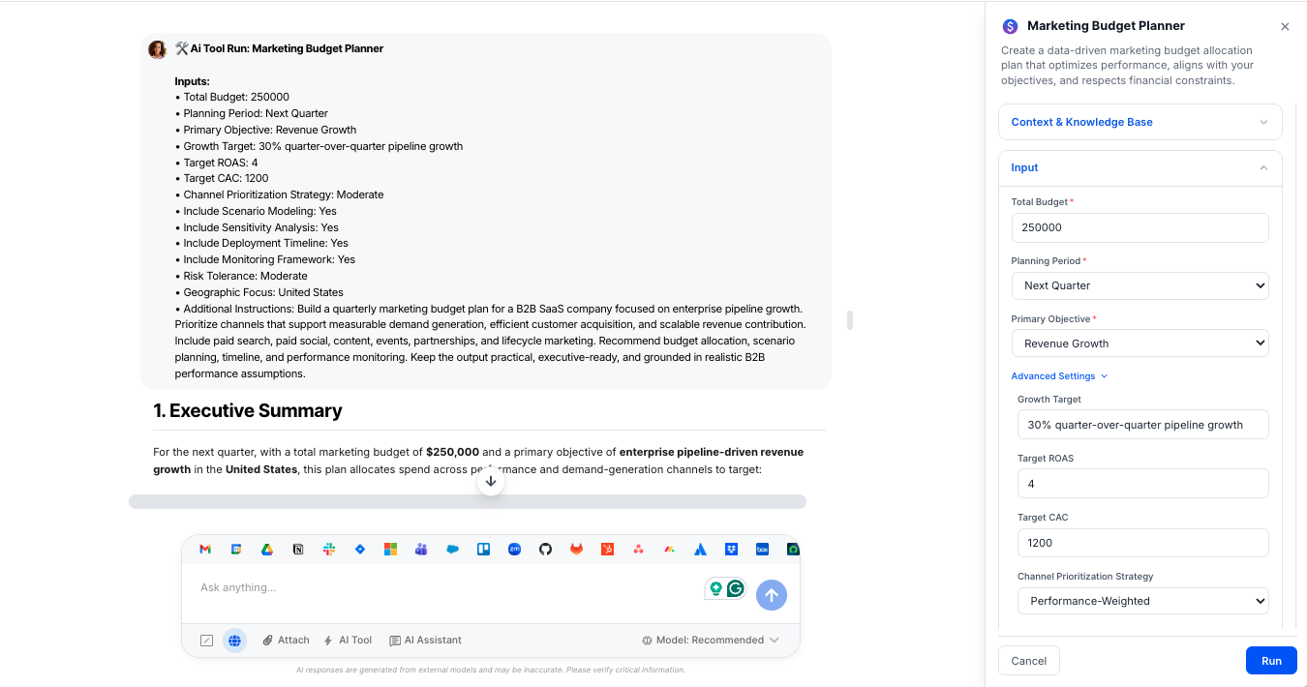The image size is (1307, 687).
Task: Edit the Total Budget input field
Action: tap(1140, 227)
